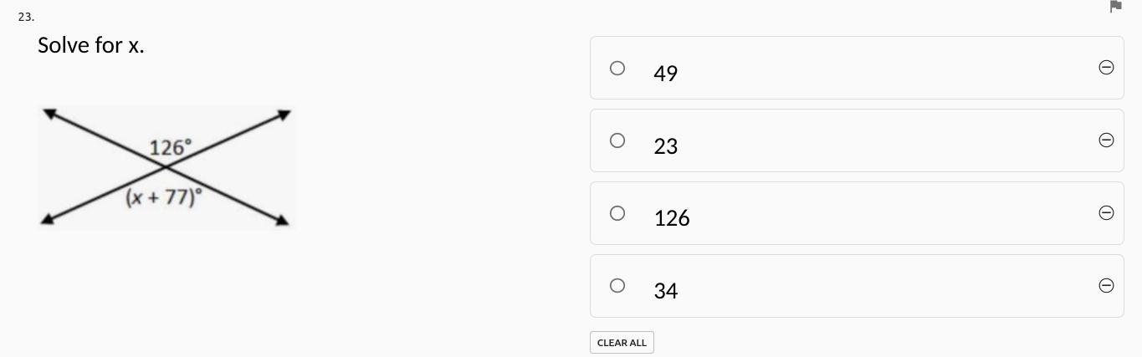Flag question 23 for review
The width and height of the screenshot is (1142, 357).
(1115, 7)
